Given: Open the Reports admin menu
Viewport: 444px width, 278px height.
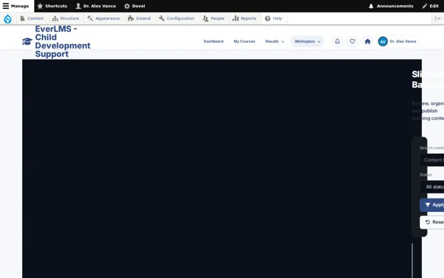Looking at the screenshot, I should tap(244, 18).
